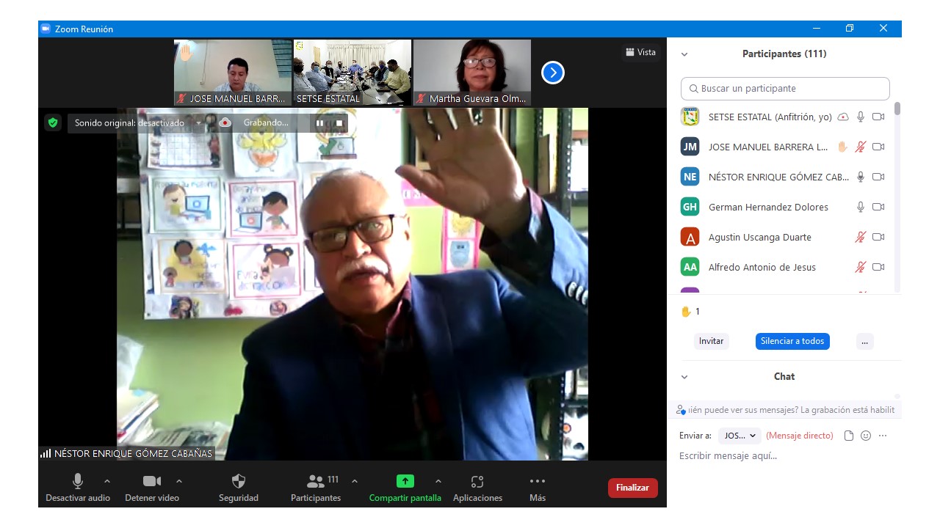Open the participants more options ellipsis button

(x=864, y=341)
